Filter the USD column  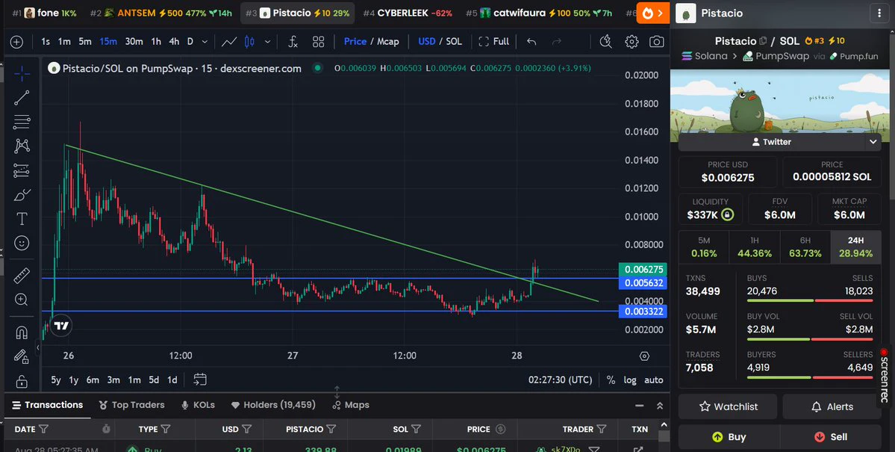246,429
